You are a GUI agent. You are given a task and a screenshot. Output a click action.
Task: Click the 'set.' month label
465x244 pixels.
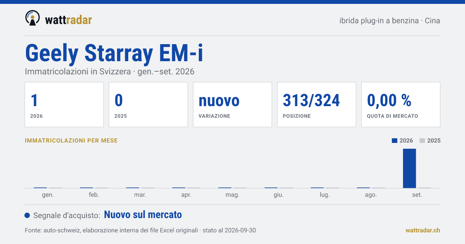pos(417,195)
